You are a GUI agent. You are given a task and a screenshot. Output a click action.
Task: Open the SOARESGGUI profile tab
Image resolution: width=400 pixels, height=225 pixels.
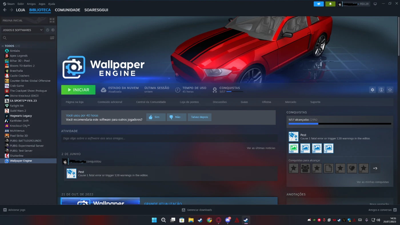coord(96,10)
